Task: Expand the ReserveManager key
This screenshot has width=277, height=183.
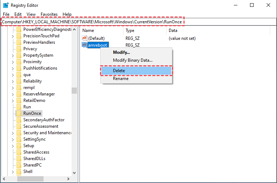Action: tap(13, 94)
